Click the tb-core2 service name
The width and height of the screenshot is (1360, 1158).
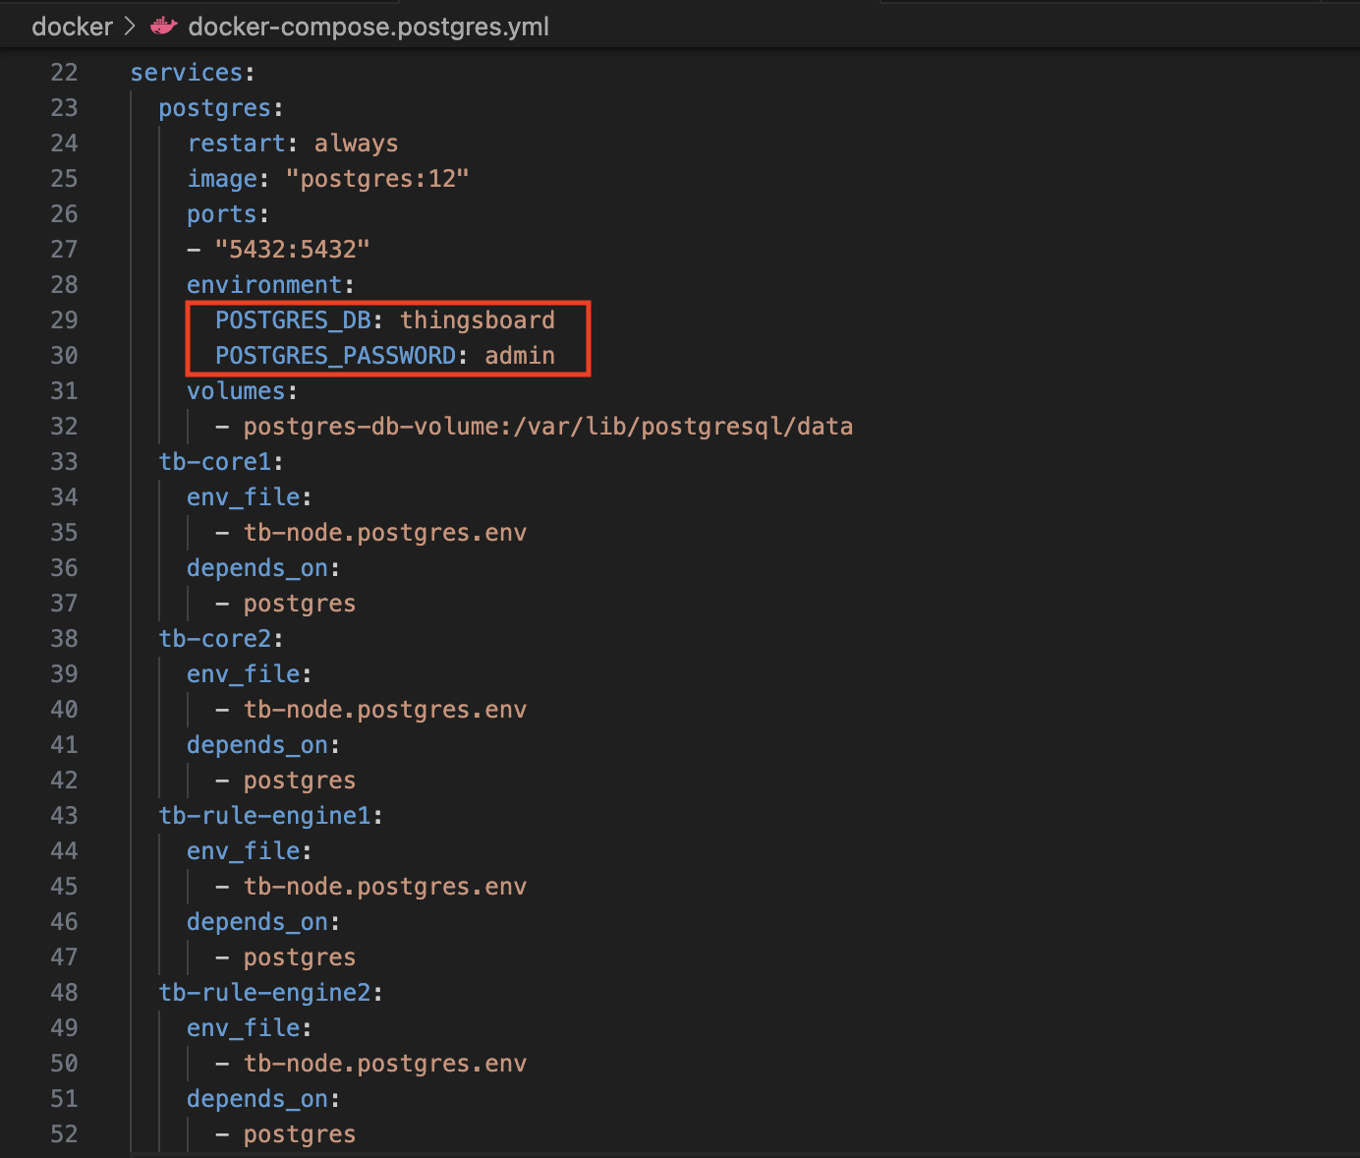(214, 639)
